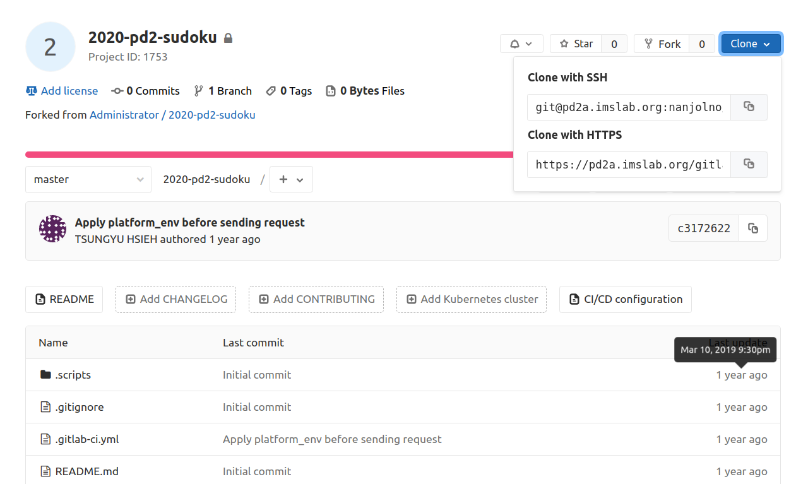796x484 pixels.
Task: Open the README button
Action: [64, 299]
